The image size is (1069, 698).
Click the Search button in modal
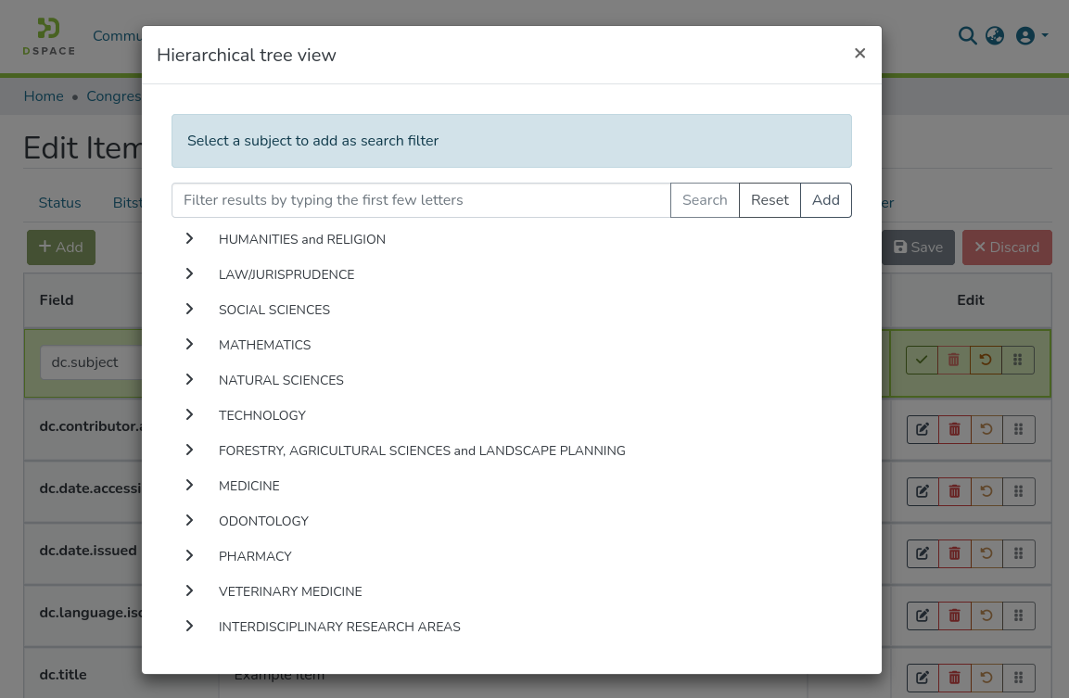point(705,200)
